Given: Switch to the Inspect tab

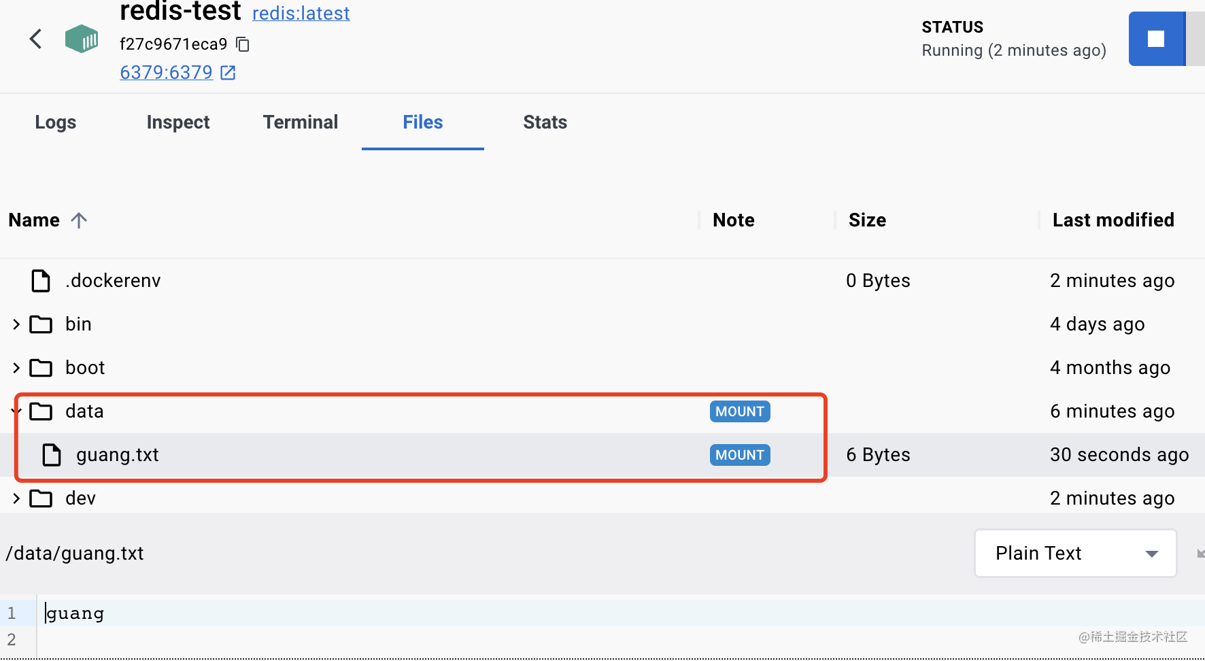Looking at the screenshot, I should [178, 122].
